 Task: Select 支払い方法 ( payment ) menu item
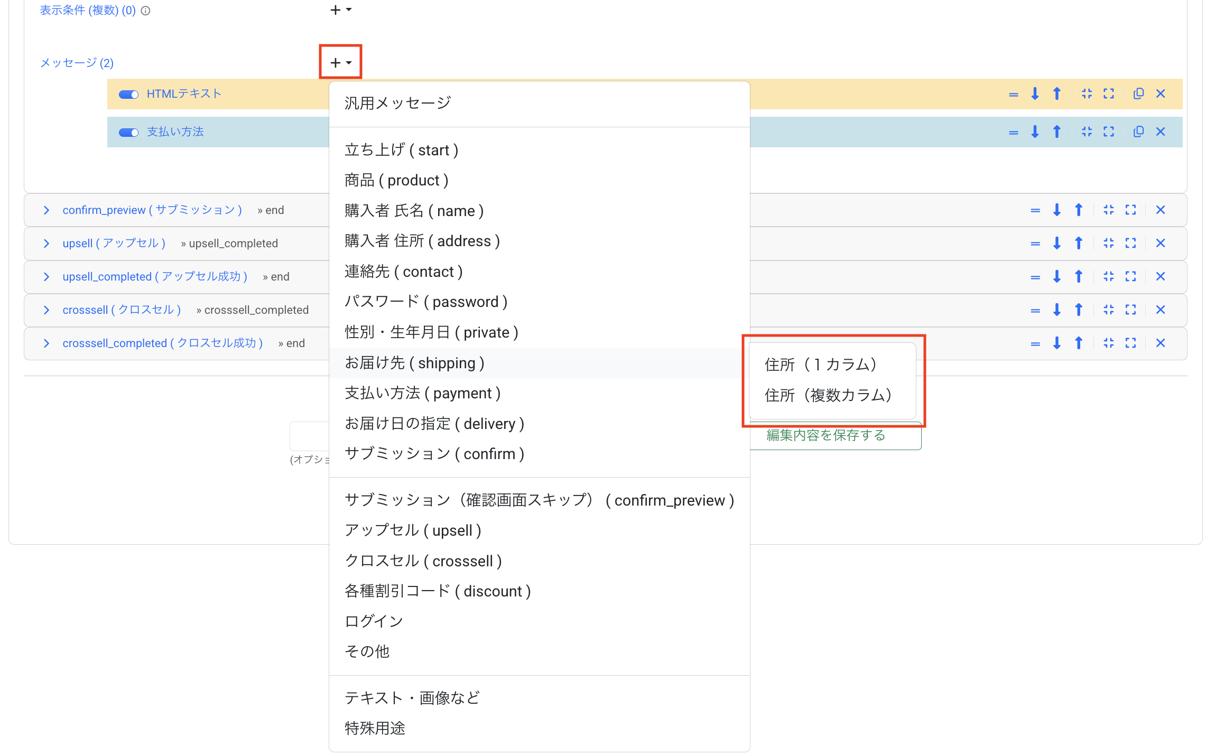click(x=539, y=393)
